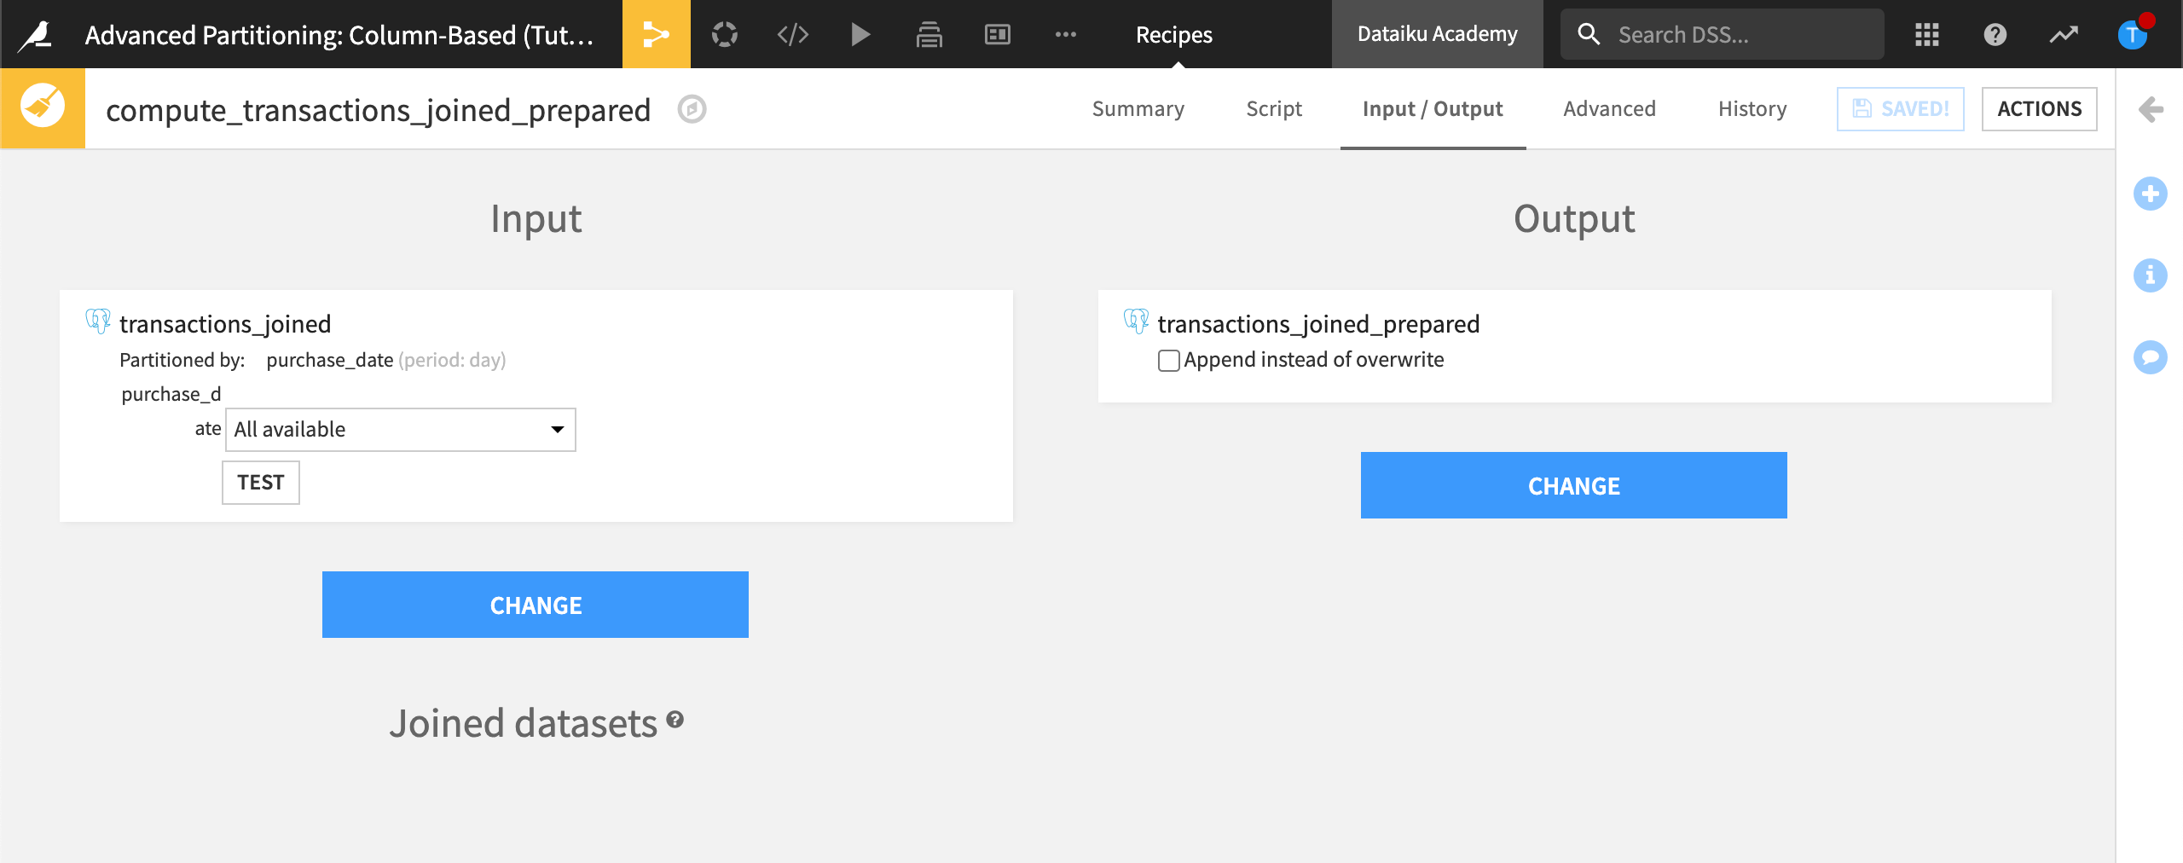
Task: Click the compute_transactions_joined_prepared recipe name
Action: pyautogui.click(x=378, y=110)
